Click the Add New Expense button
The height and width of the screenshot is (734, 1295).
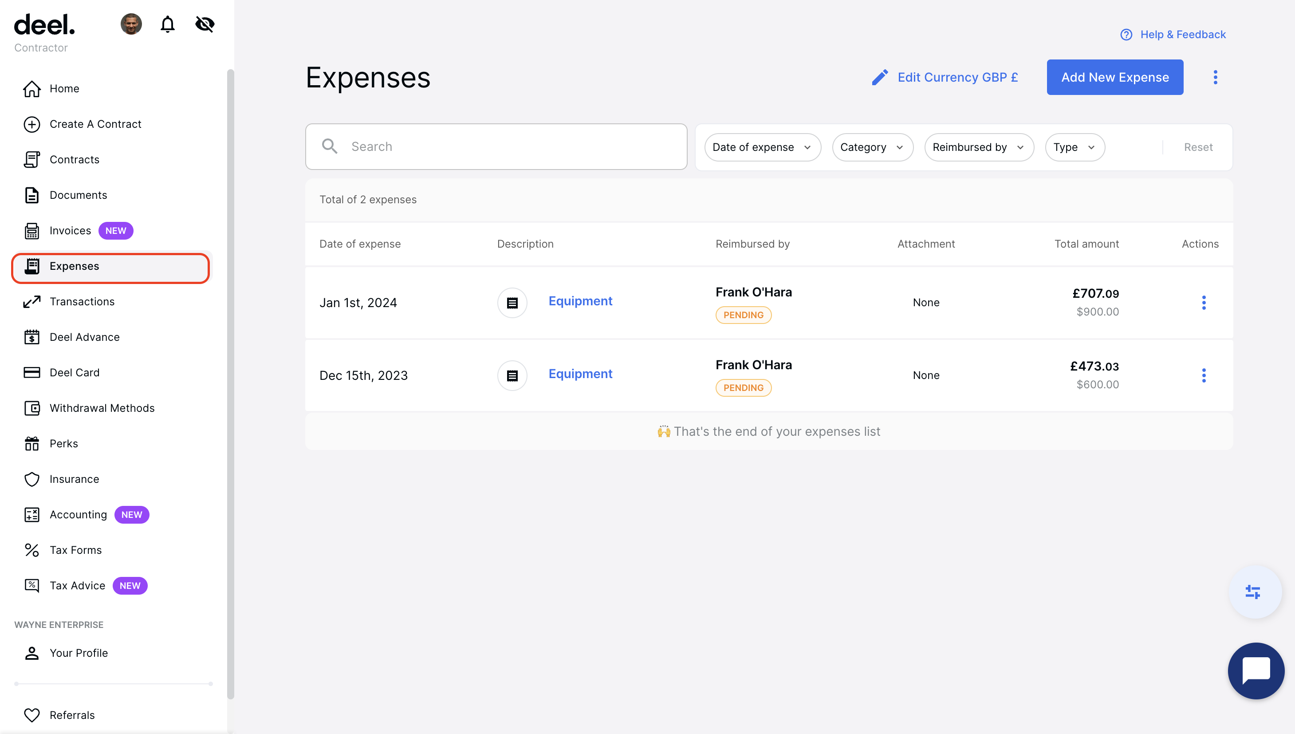[x=1115, y=77]
